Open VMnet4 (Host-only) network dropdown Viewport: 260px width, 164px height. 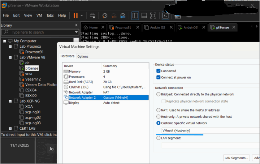(211, 131)
